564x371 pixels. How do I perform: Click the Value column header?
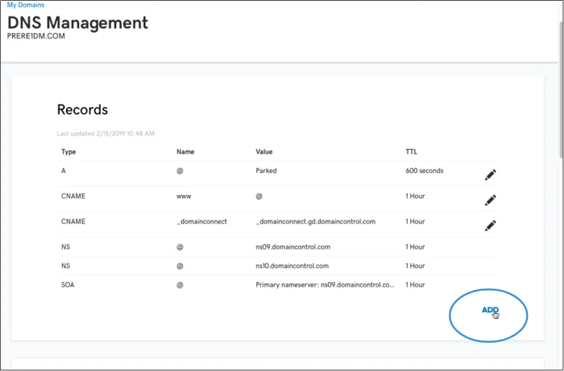(x=264, y=152)
